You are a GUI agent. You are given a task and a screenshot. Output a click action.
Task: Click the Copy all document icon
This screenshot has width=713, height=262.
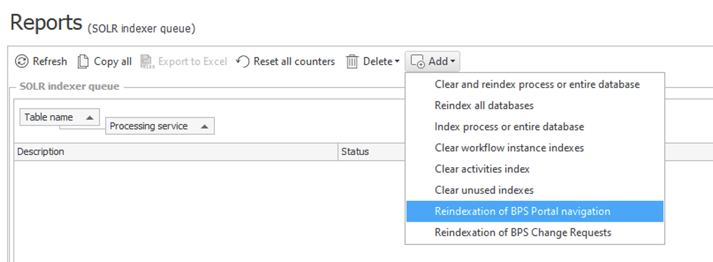click(83, 61)
